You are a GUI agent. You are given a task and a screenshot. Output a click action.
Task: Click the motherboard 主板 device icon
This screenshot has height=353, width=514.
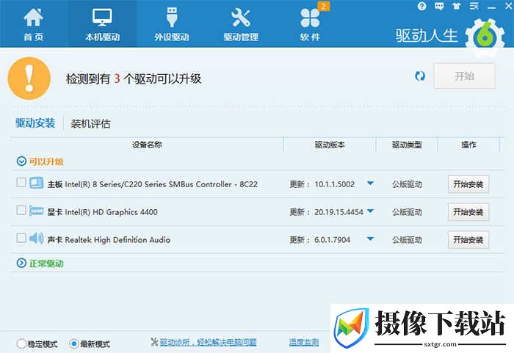click(x=36, y=183)
